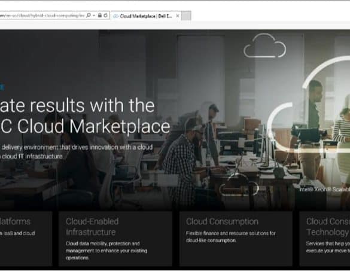The height and width of the screenshot is (271, 350).
Task: Click the Cloud Marketplace tab favicon
Action: 115,16
